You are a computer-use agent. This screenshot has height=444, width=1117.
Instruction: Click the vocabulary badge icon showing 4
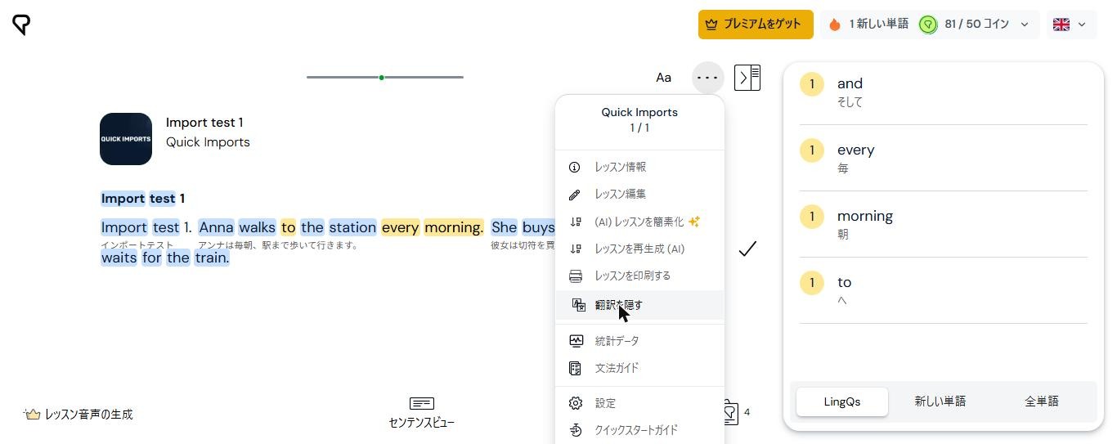point(730,412)
